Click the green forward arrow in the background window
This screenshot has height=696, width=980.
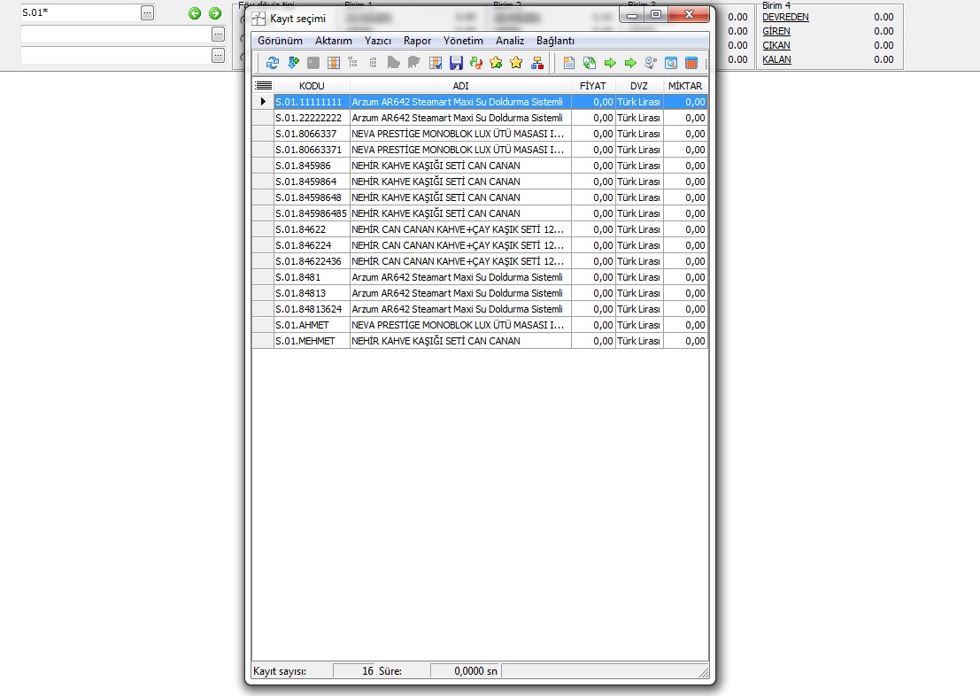tap(215, 13)
